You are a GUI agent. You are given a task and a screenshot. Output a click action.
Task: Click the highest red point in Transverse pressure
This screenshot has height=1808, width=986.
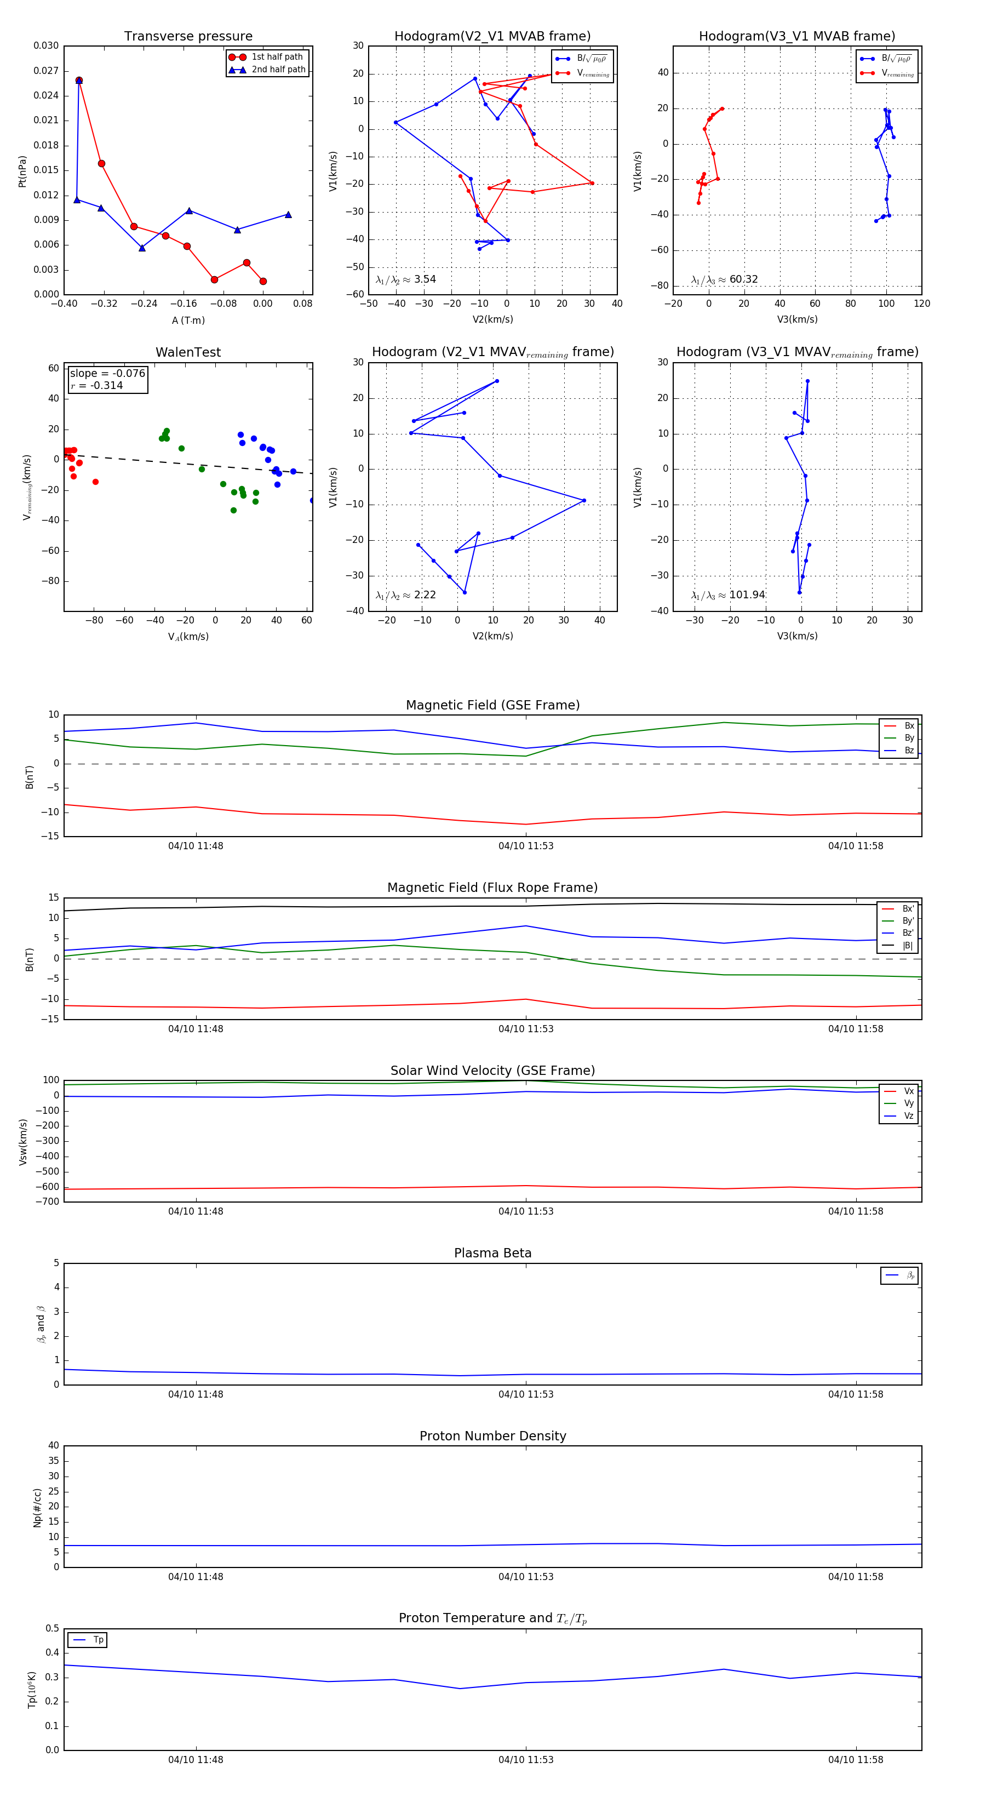click(78, 81)
